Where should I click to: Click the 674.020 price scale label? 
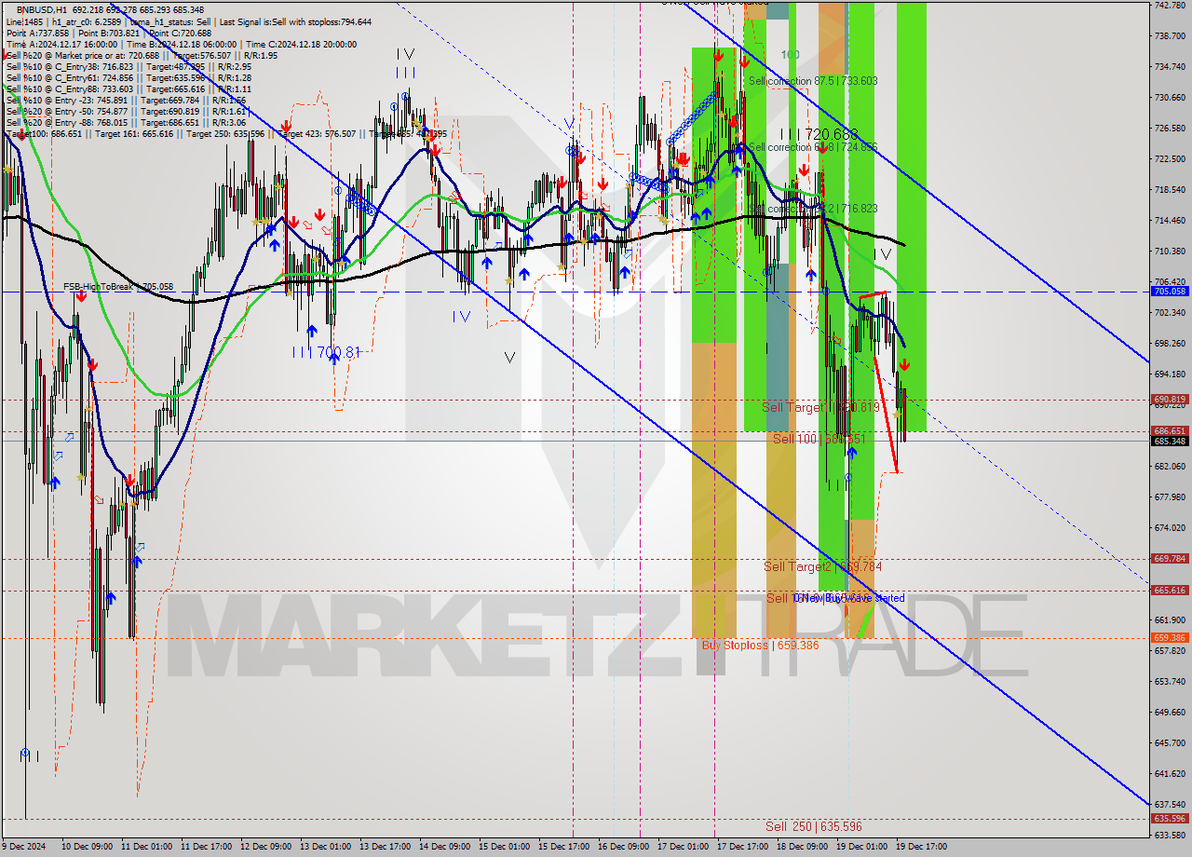[x=1170, y=527]
